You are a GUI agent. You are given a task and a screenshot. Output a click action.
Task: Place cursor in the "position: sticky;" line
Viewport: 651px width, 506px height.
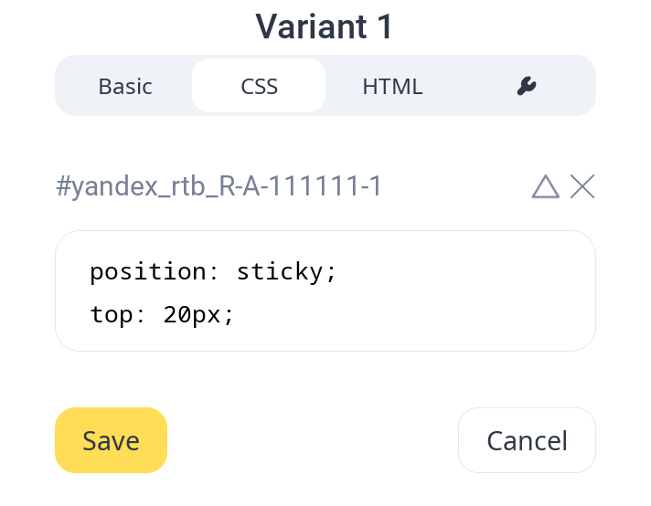(214, 271)
